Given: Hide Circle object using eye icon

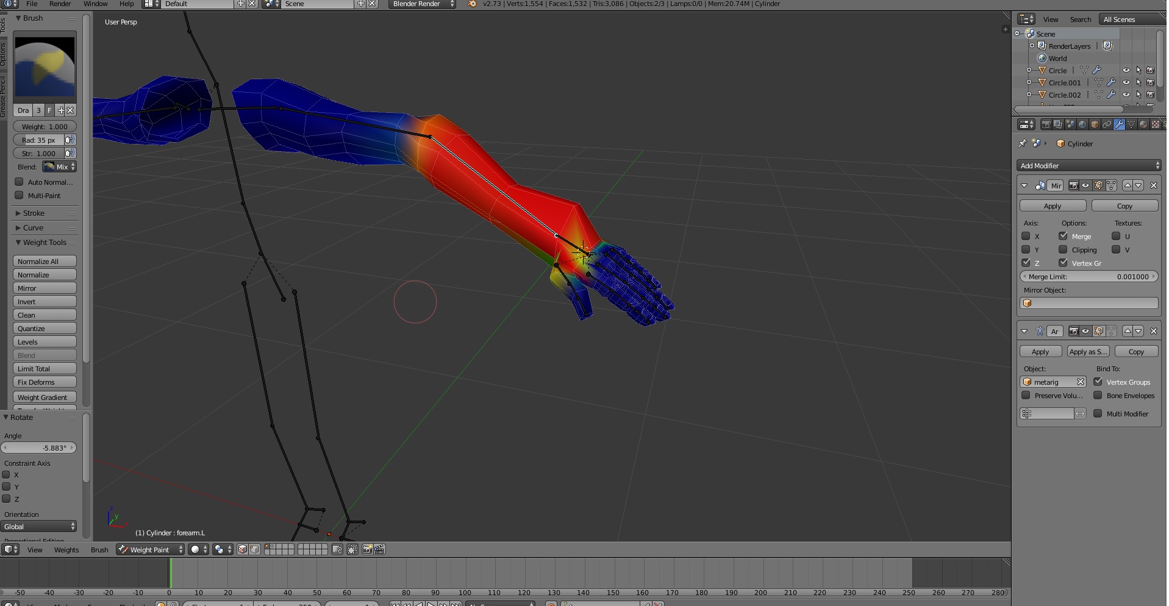Looking at the screenshot, I should tap(1126, 71).
